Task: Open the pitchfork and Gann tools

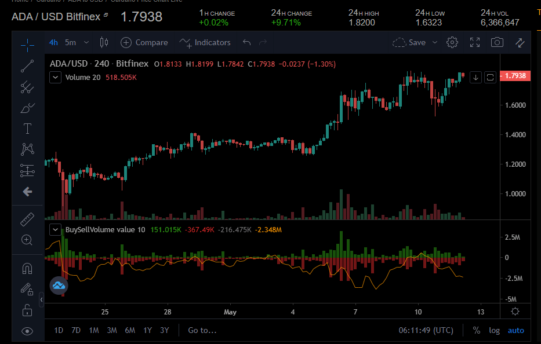Action: pyautogui.click(x=27, y=87)
